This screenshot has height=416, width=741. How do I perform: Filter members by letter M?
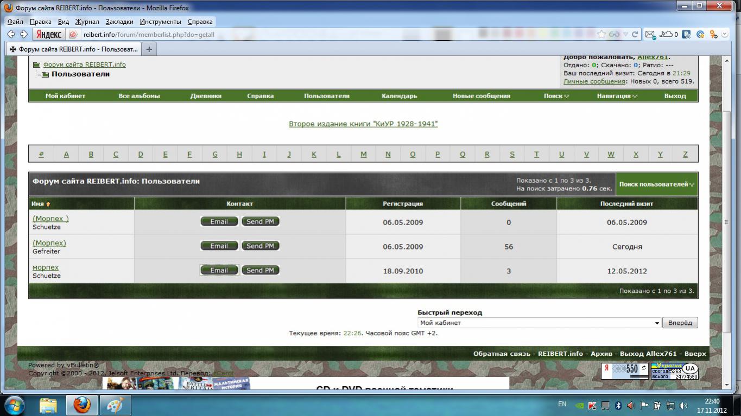(363, 154)
